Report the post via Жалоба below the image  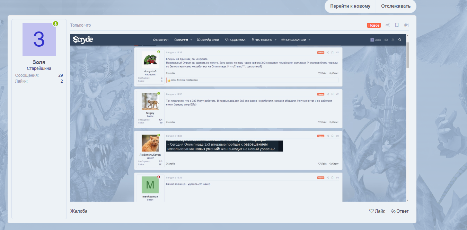(79, 211)
